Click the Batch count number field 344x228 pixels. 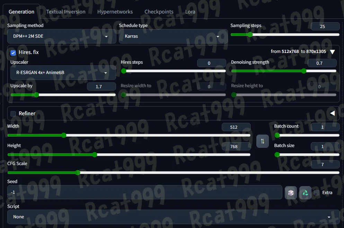coord(325,127)
